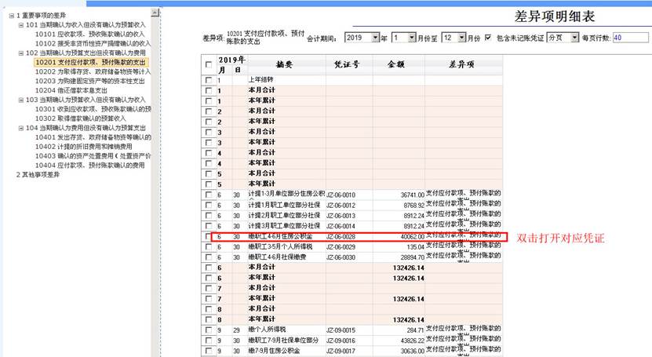
Task: Collapse the '1 重要事项的差异' tree node
Action: click(10, 16)
